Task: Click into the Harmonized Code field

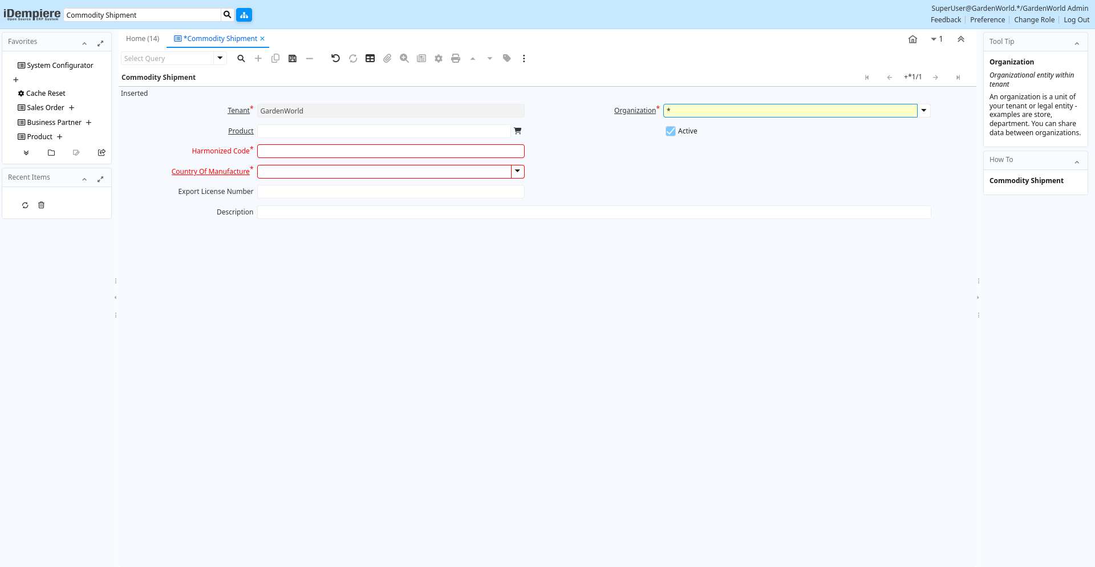Action: (391, 151)
